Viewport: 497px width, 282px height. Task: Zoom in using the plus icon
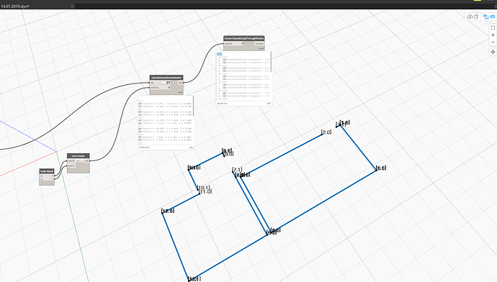click(x=493, y=35)
